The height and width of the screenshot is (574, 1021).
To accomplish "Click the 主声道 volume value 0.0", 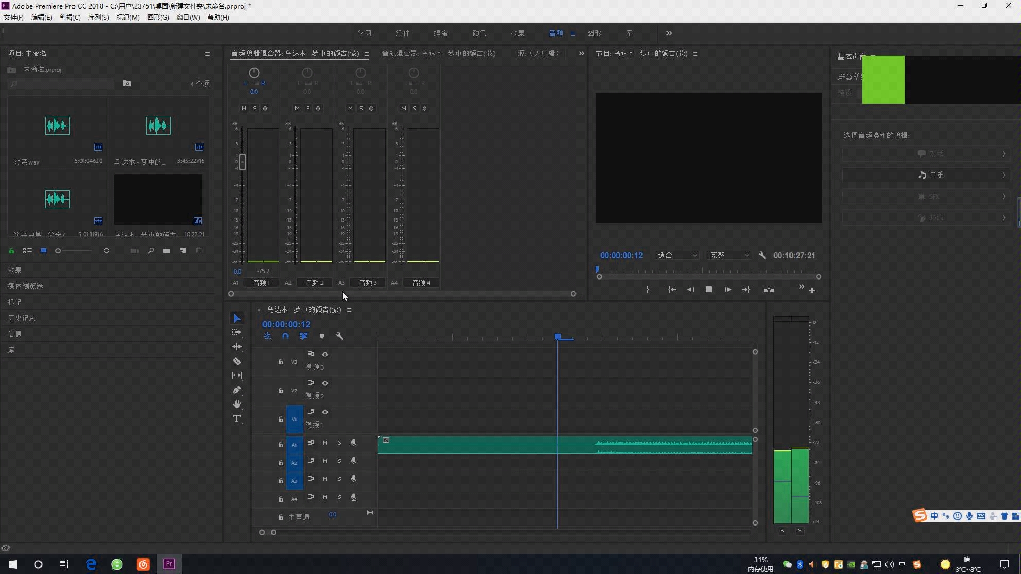I will point(332,514).
